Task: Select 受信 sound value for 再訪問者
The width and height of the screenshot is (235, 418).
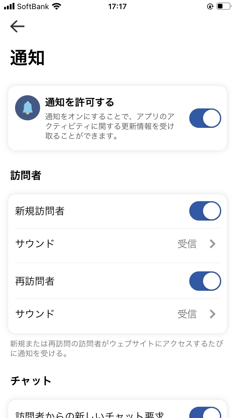Action: (x=187, y=314)
